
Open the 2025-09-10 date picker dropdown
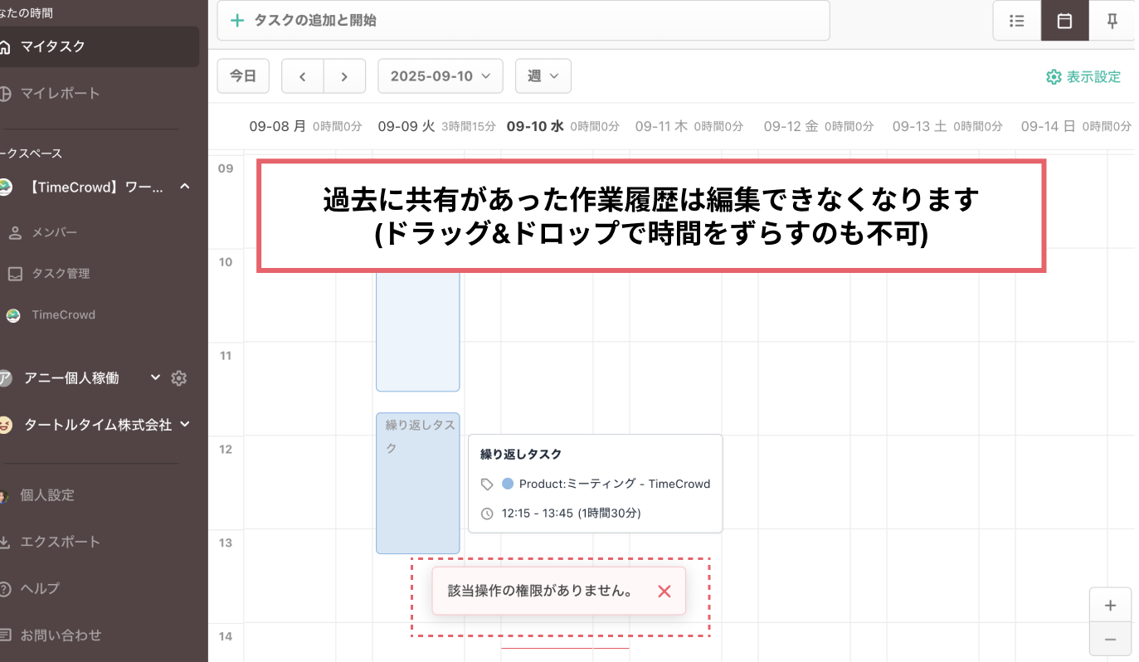(441, 76)
